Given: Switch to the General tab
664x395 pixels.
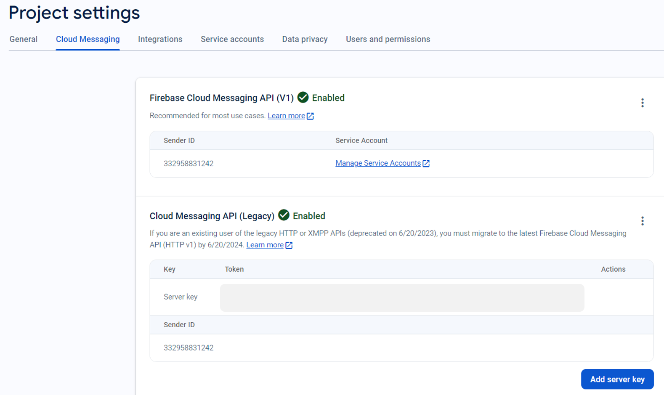Looking at the screenshot, I should (24, 39).
